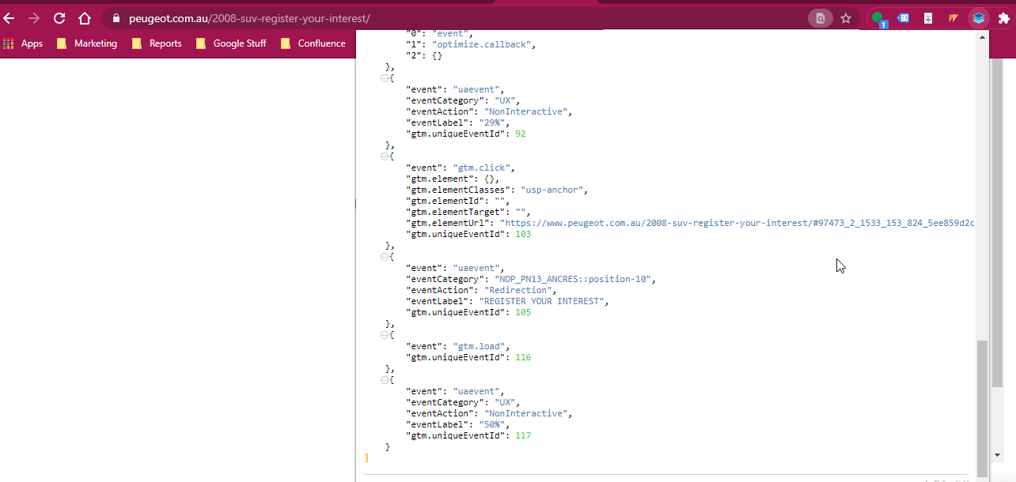1016x482 pixels.
Task: Click the orange striped extension icon
Action: point(953,18)
